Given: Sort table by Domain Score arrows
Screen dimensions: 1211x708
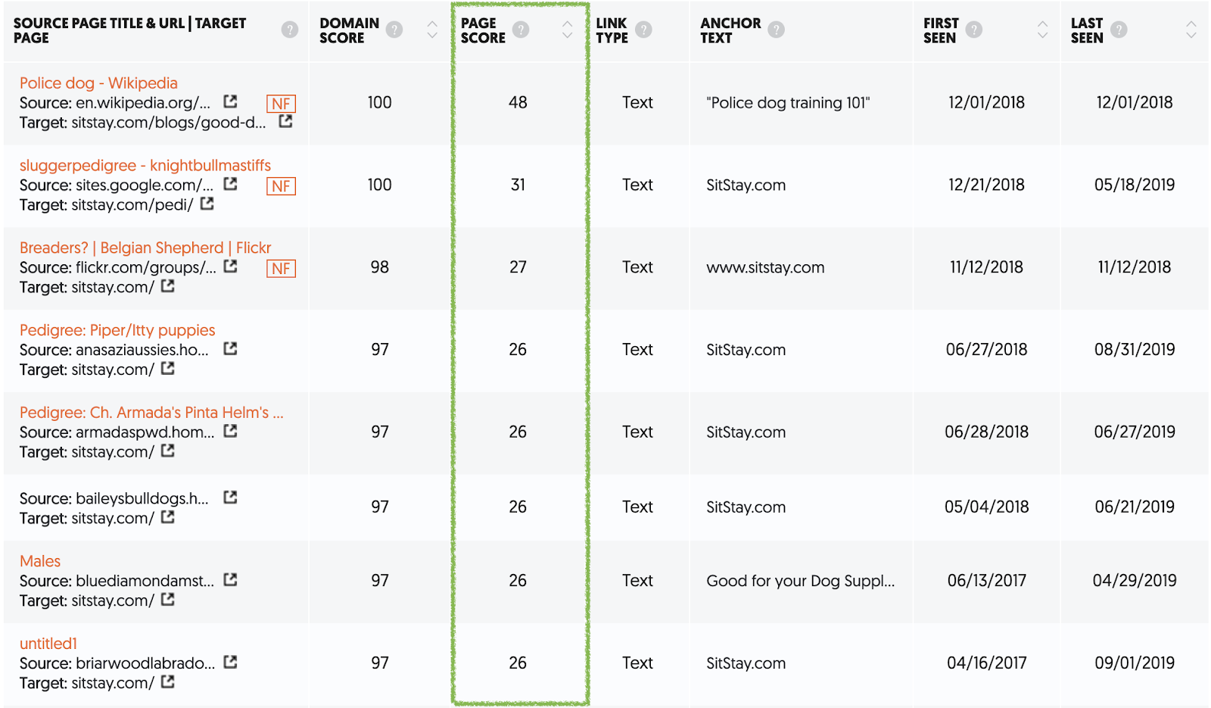Looking at the screenshot, I should click(x=432, y=30).
